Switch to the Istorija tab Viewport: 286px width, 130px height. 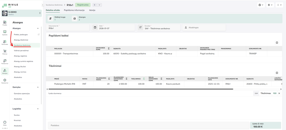click(92, 10)
